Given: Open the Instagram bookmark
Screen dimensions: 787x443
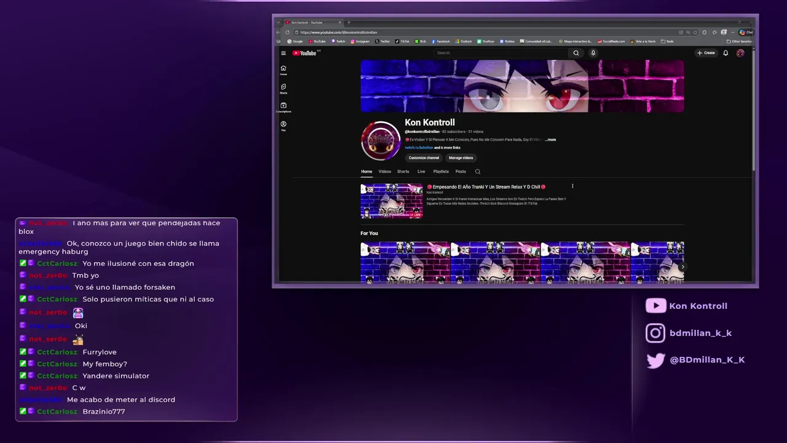Looking at the screenshot, I should [x=360, y=41].
